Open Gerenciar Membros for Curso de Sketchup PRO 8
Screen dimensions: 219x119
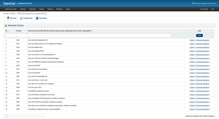pyautogui.click(x=203, y=51)
